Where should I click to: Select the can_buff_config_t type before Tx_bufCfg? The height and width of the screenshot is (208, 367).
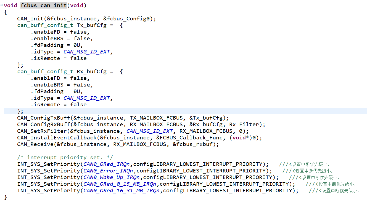(x=45, y=25)
